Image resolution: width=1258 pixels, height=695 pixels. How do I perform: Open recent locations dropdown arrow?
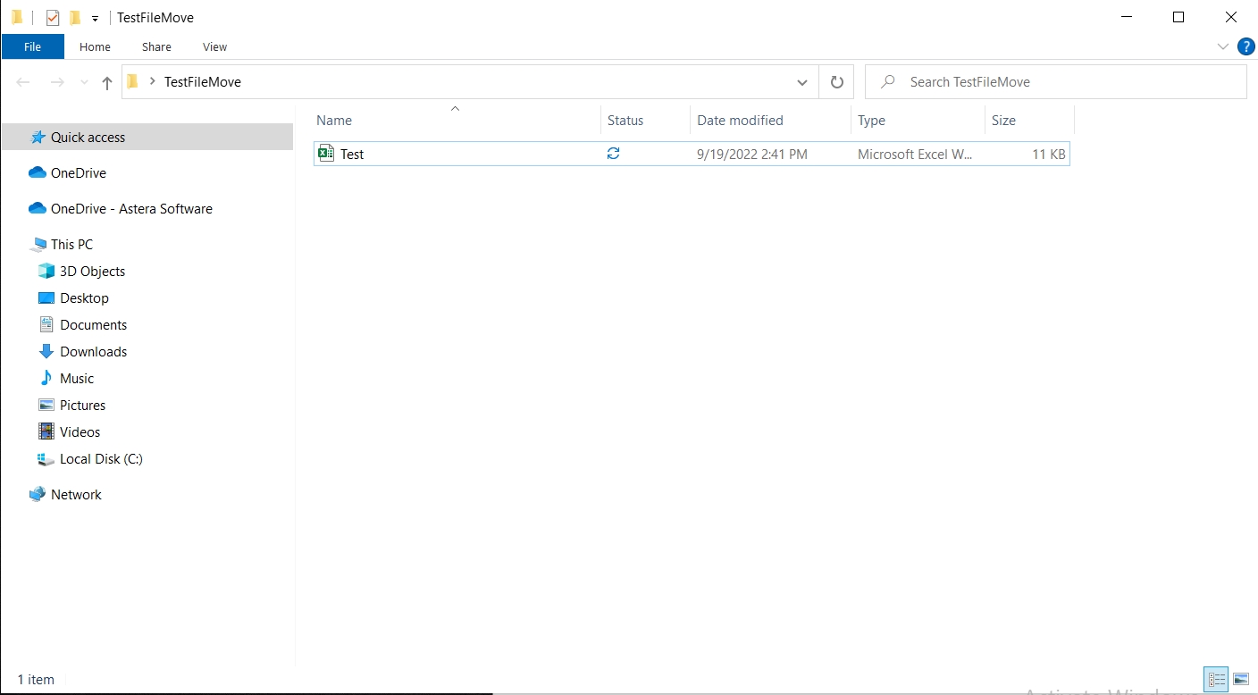[x=84, y=82]
